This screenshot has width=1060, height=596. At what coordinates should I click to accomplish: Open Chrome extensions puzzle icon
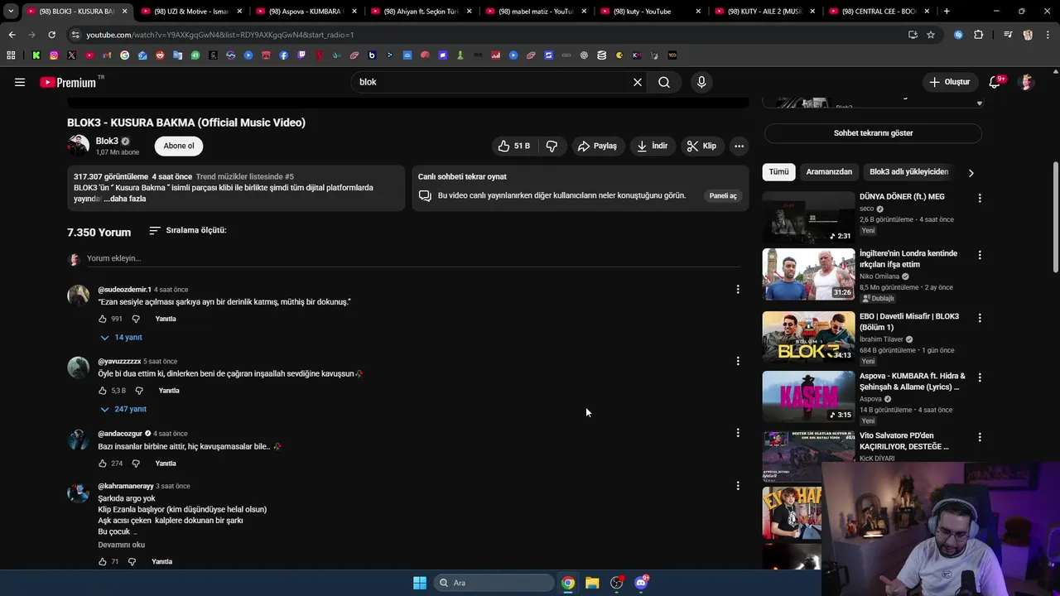979,35
